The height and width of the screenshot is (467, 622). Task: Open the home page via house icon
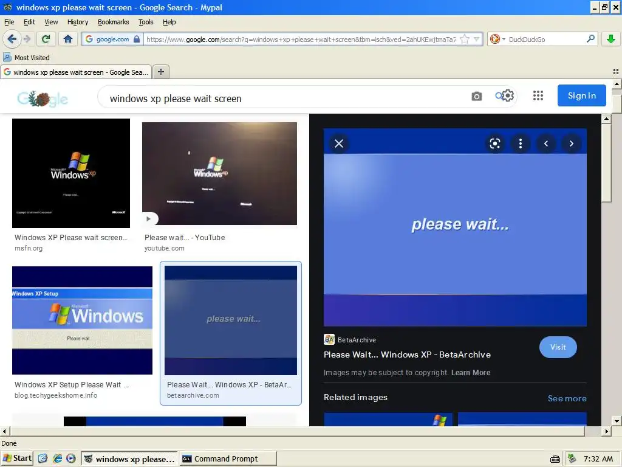(68, 39)
